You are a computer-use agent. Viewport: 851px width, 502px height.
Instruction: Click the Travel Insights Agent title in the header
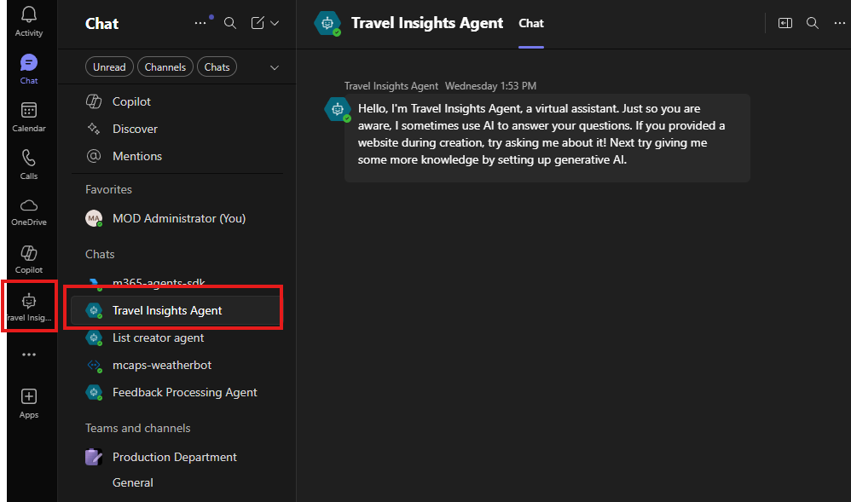click(426, 23)
